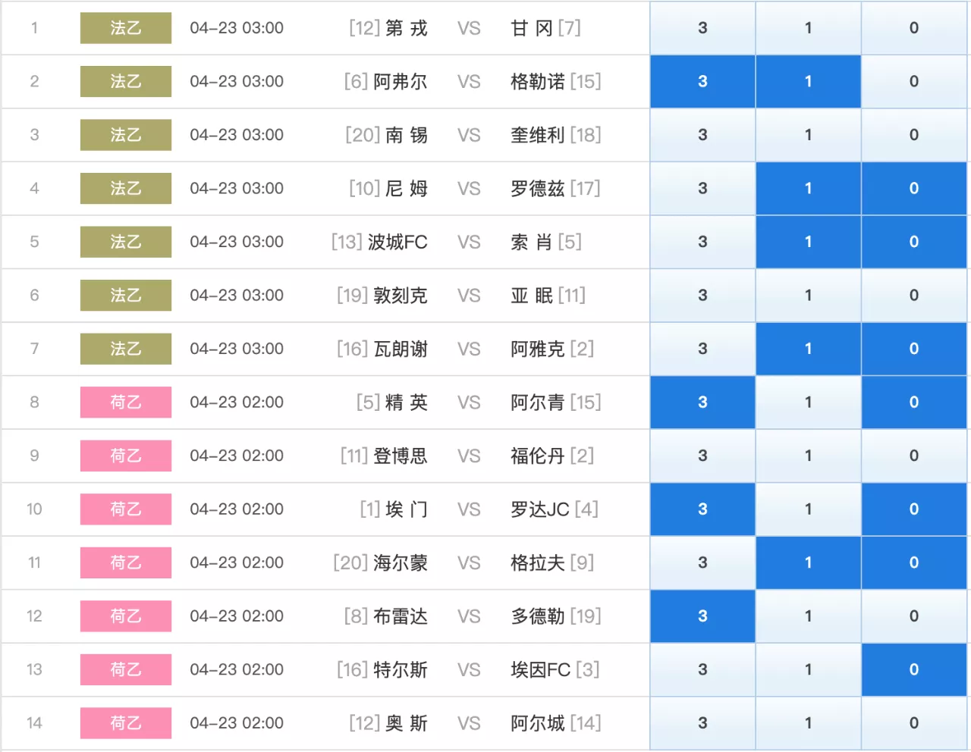Select result 3 for 登博思 vs 福伦丹

(x=702, y=456)
